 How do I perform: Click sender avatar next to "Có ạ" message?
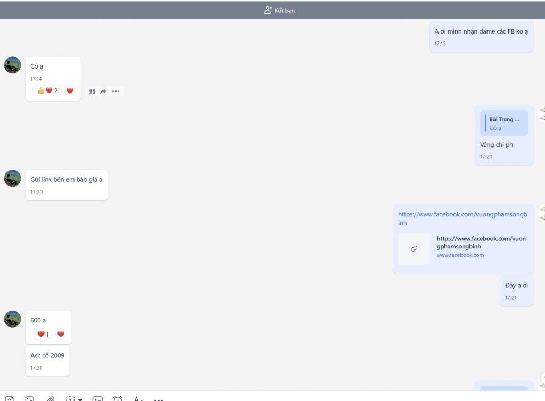coord(12,65)
